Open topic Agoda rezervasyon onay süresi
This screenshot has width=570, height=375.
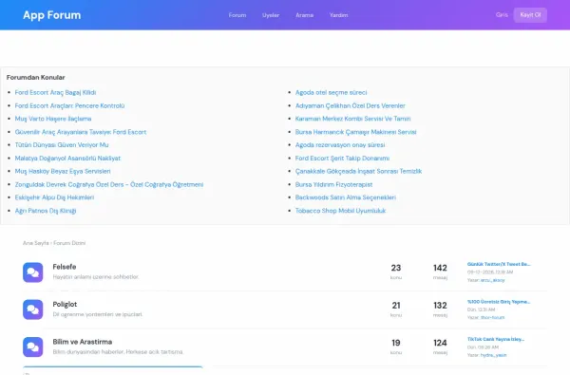[x=340, y=145]
